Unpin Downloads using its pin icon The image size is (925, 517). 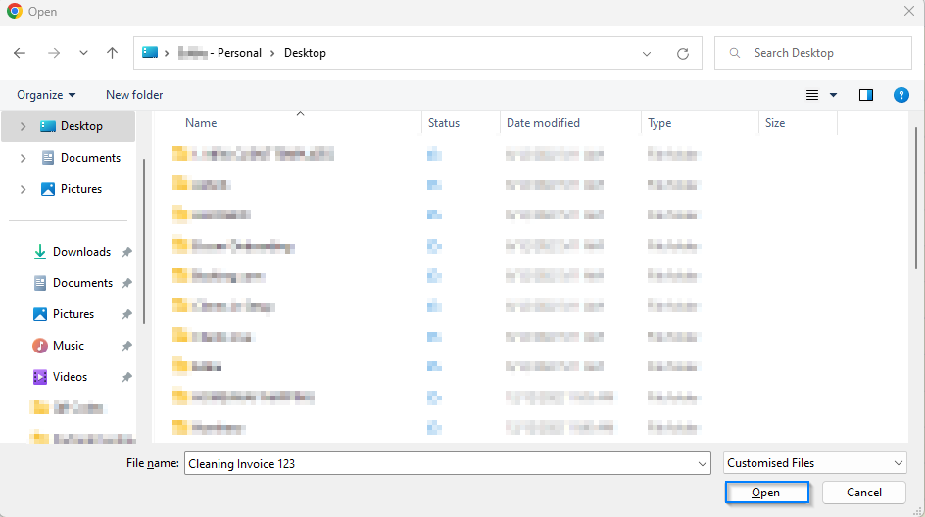coord(127,252)
